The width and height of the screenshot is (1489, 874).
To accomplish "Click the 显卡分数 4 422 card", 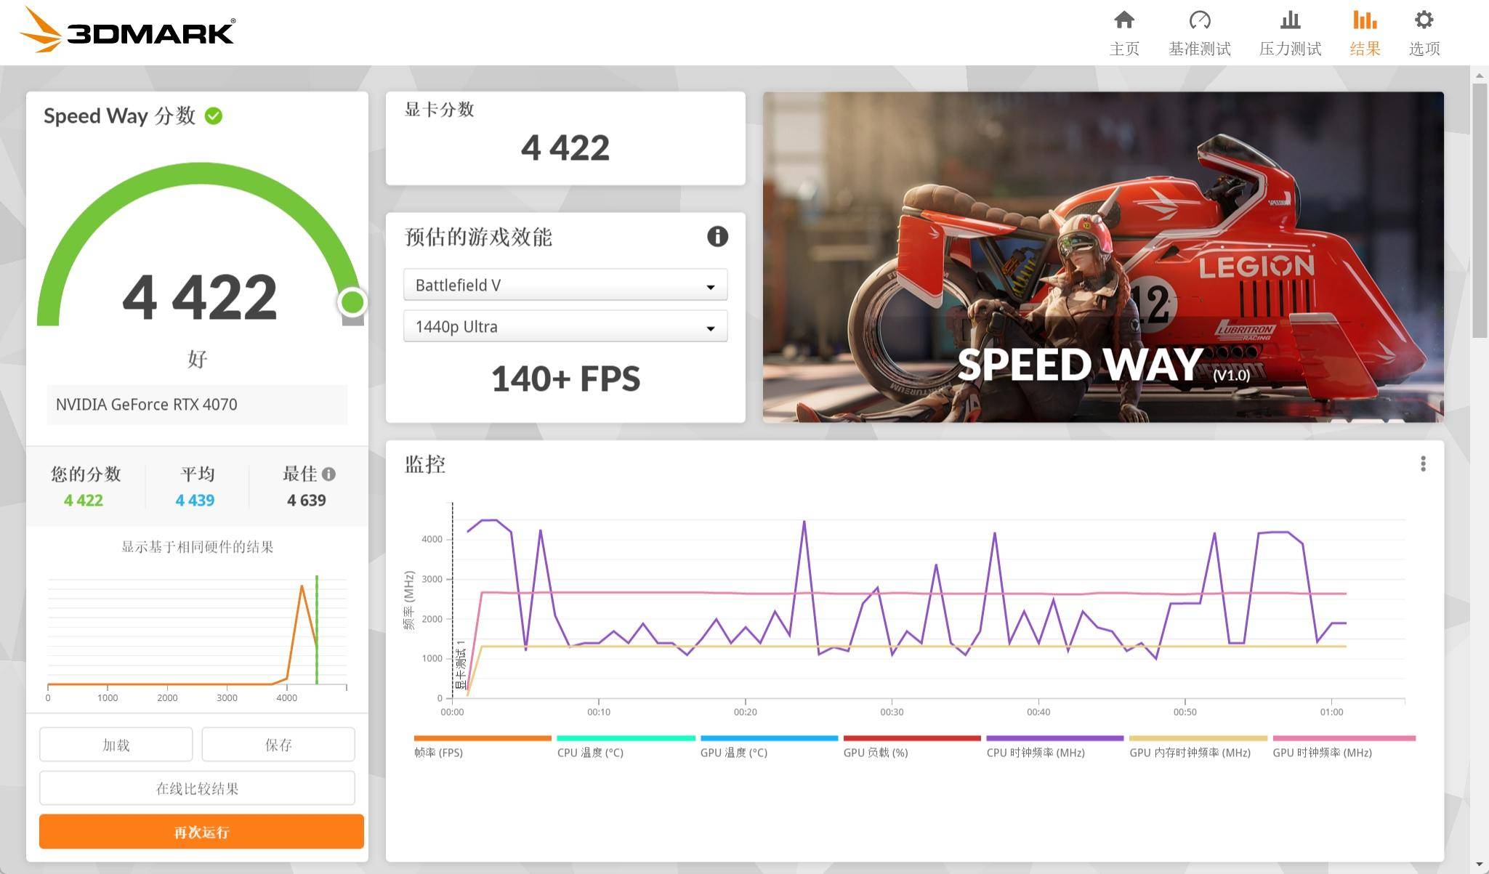I will 565,138.
